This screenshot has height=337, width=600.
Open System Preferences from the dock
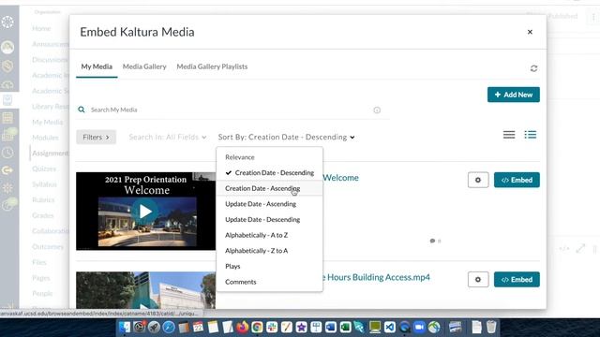click(x=140, y=327)
